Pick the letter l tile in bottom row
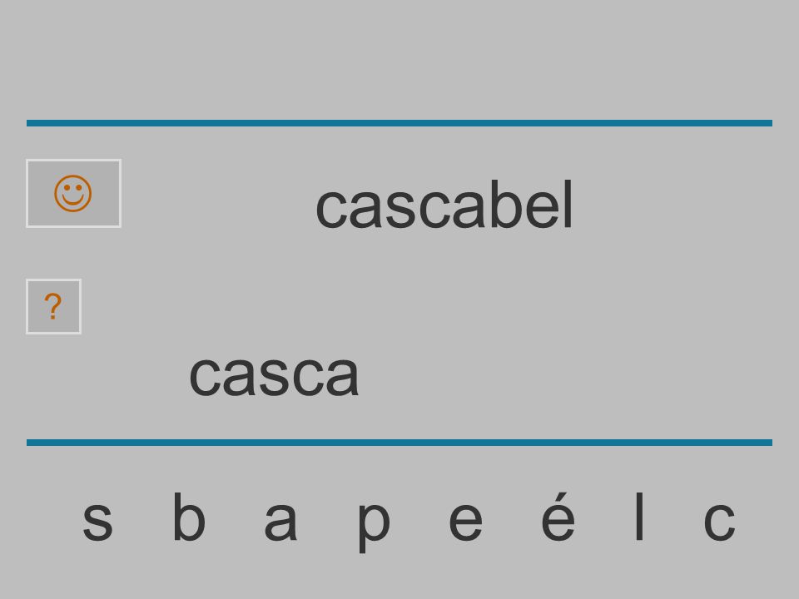Screen dimensions: 799x599 (x=639, y=516)
